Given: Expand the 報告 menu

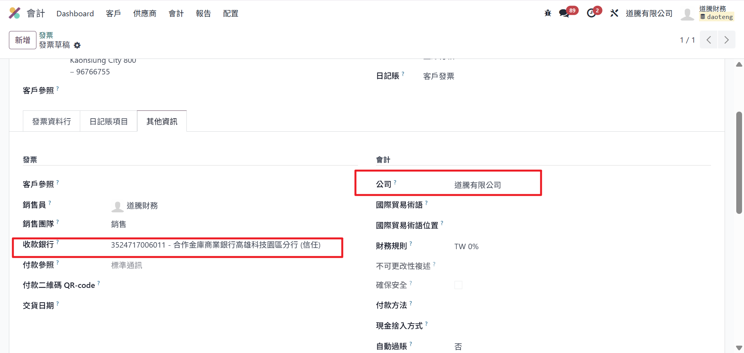Looking at the screenshot, I should [203, 14].
